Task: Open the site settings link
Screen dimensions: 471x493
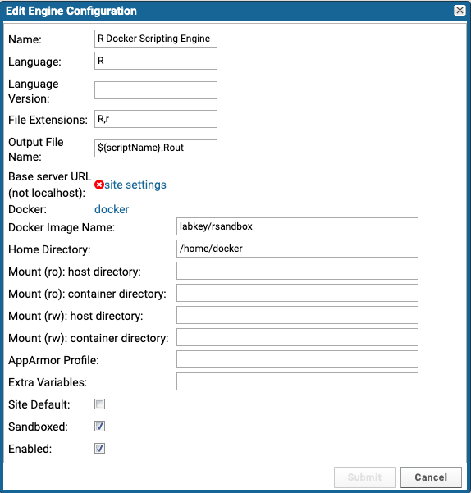Action: (x=135, y=185)
